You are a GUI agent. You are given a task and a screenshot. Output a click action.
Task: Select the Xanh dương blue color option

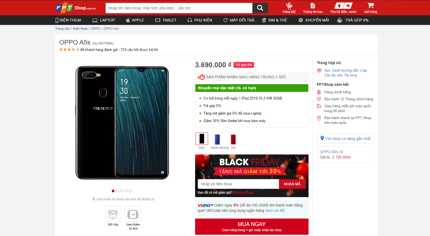tap(217, 139)
